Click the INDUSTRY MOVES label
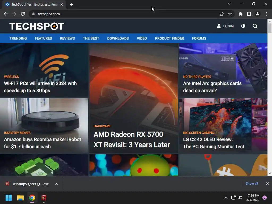The height and width of the screenshot is (204, 272). 17,133
